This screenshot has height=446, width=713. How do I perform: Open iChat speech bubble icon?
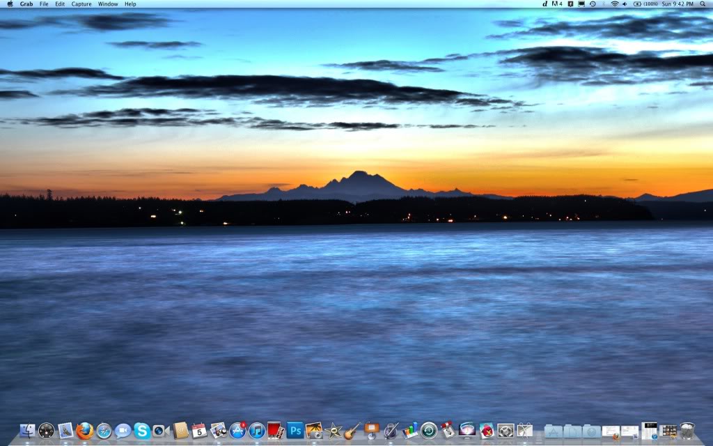[123, 430]
